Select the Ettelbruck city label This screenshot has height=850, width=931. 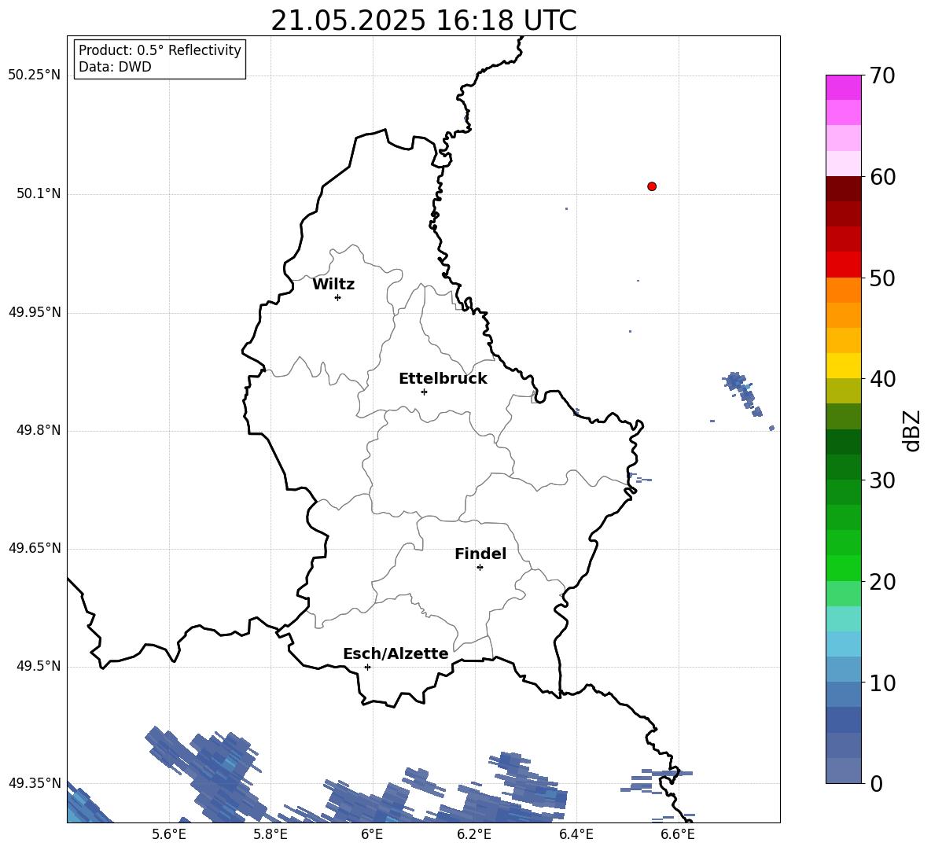(x=443, y=379)
